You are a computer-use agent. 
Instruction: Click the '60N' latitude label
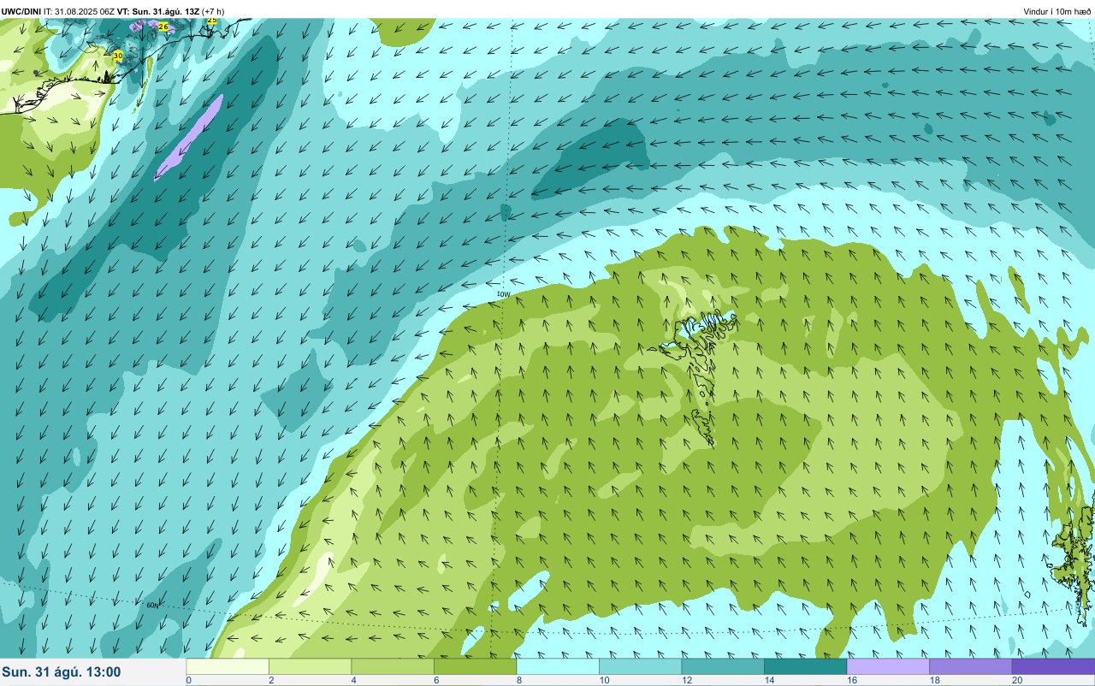(x=153, y=606)
